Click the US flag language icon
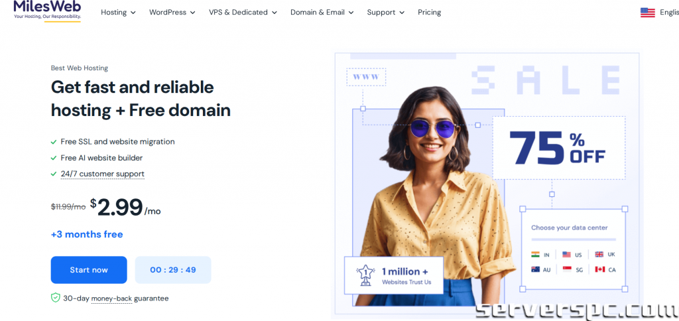Image resolution: width=679 pixels, height=321 pixels. [x=647, y=13]
